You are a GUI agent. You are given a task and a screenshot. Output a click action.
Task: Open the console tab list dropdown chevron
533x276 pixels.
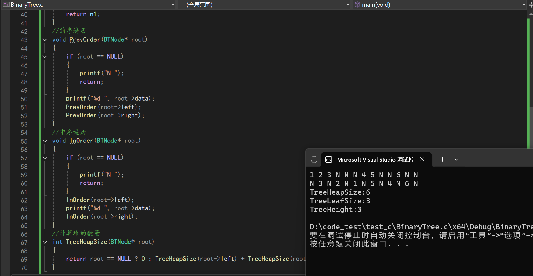pos(456,159)
